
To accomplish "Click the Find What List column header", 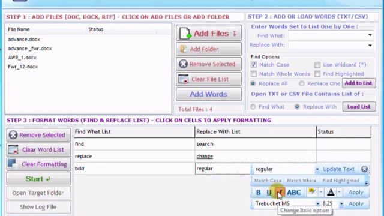I will (134, 132).
